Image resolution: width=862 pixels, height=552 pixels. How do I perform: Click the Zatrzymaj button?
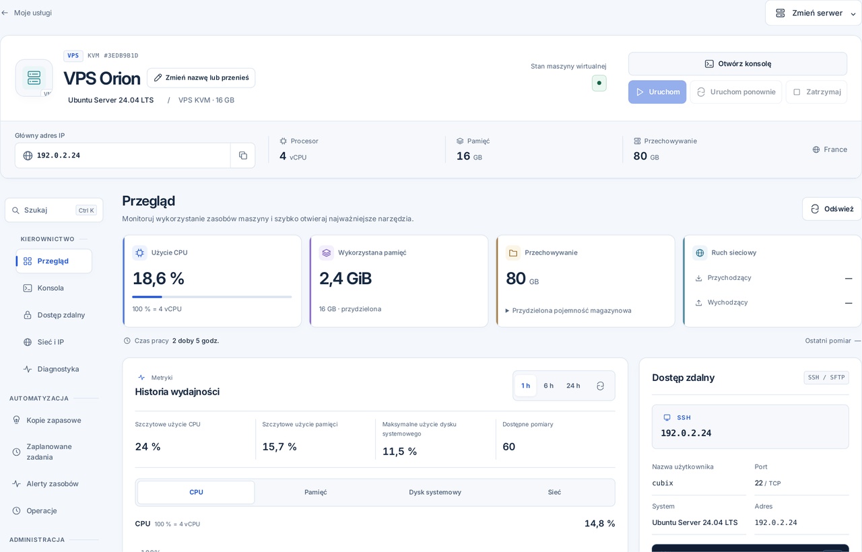click(816, 92)
